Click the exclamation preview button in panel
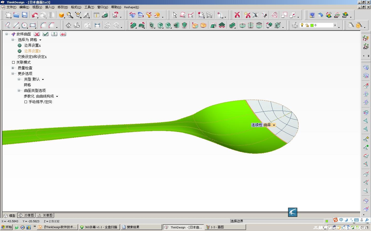The width and height of the screenshot is (371, 231). coord(54,34)
